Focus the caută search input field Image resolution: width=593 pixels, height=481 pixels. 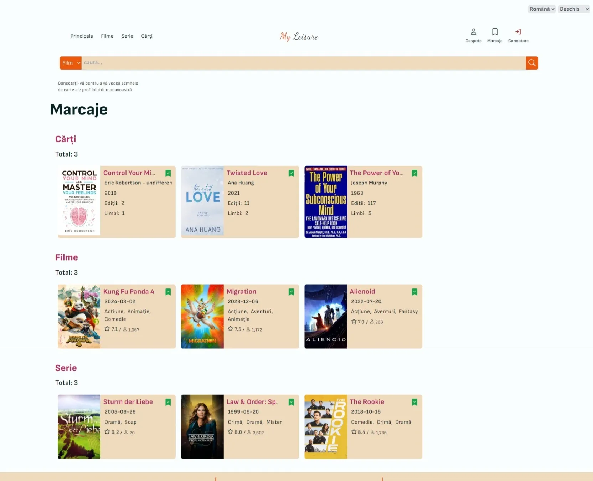point(303,63)
